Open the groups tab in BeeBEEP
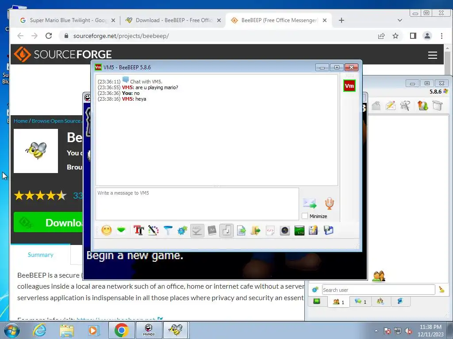Viewport: 453px width, 339px height. click(380, 301)
